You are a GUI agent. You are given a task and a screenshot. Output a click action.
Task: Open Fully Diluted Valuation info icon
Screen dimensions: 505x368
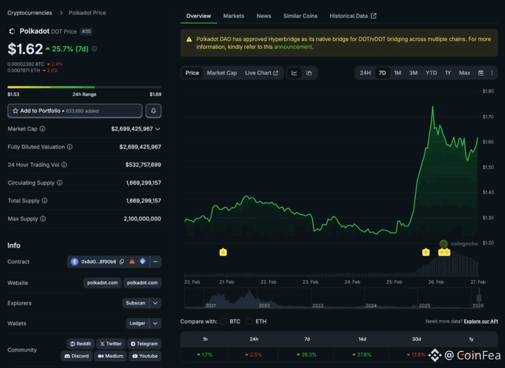tap(70, 147)
